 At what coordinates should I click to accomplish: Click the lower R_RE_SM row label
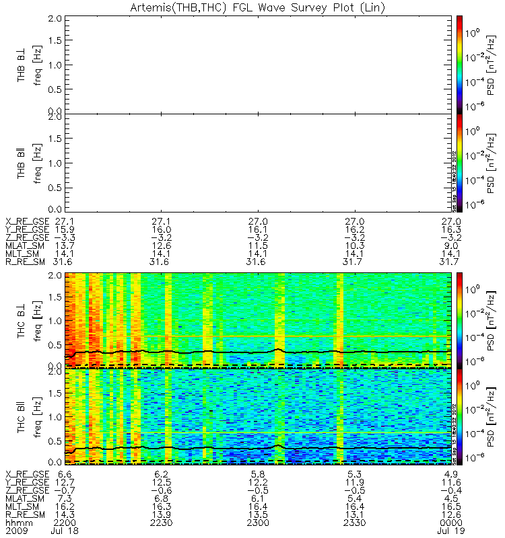(25, 514)
